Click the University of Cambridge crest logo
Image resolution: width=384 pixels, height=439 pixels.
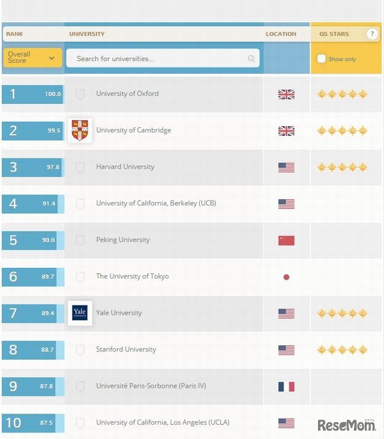point(80,130)
